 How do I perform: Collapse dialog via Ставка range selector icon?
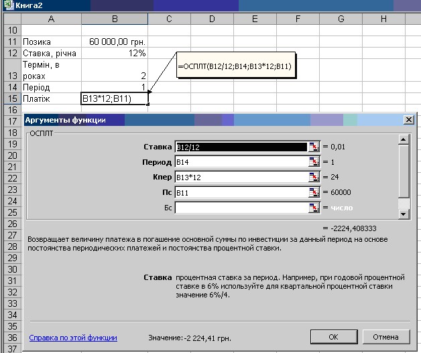click(314, 147)
